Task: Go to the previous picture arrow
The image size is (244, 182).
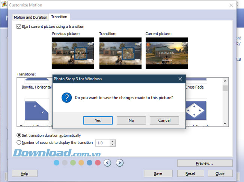Action: click(x=107, y=163)
